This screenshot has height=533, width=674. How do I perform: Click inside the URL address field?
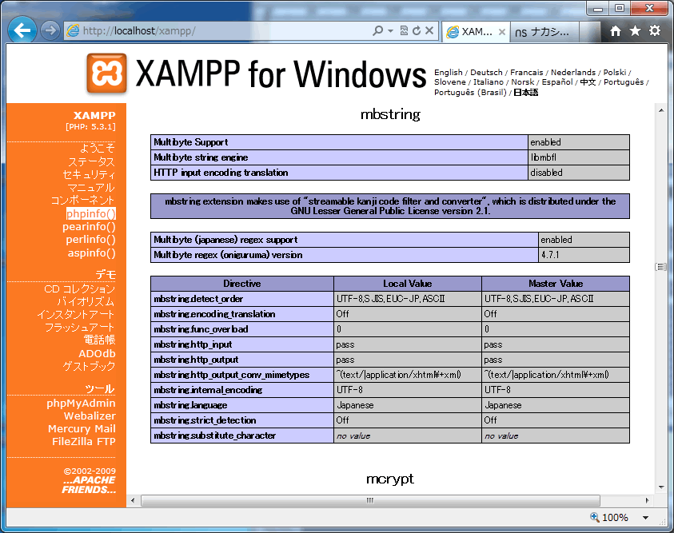click(224, 31)
